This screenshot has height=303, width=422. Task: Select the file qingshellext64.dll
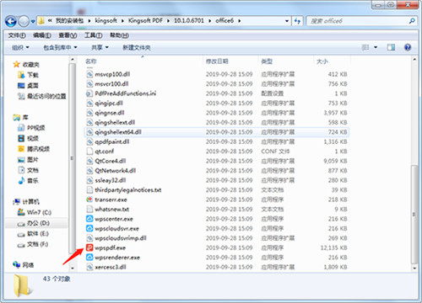(x=216, y=132)
